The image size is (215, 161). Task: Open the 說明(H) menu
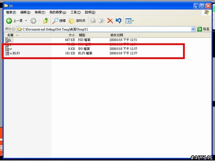(90, 12)
